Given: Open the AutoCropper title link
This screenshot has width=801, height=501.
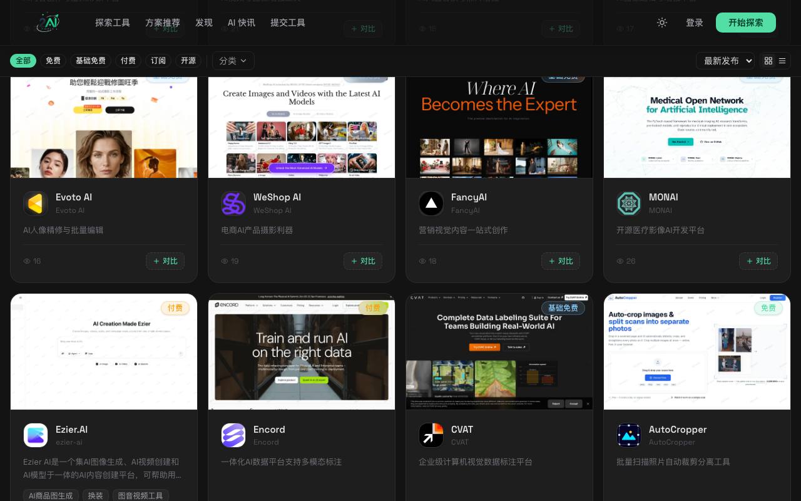Looking at the screenshot, I should coord(678,430).
